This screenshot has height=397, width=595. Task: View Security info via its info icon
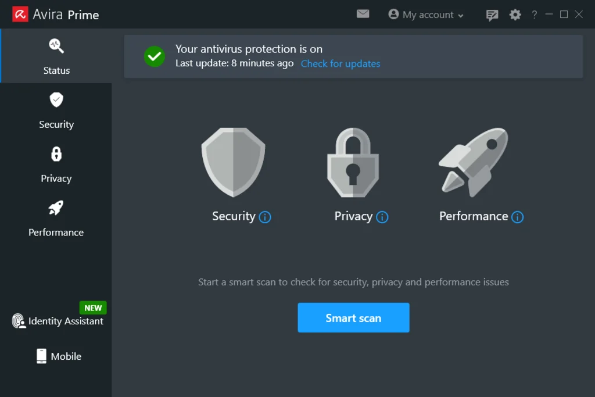pos(266,217)
